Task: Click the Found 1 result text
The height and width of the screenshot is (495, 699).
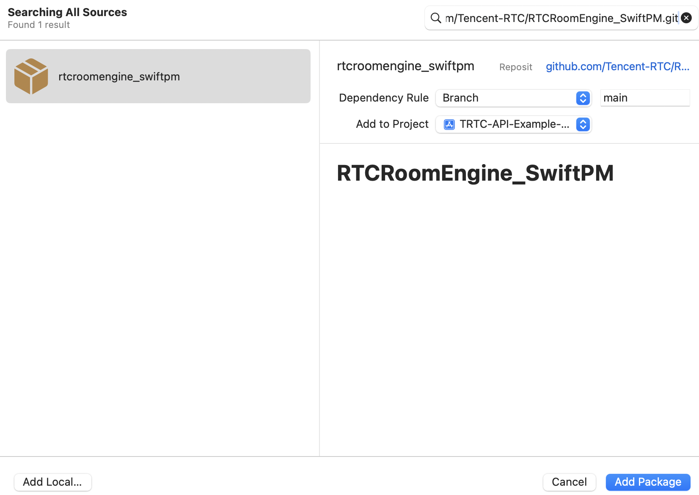Action: click(x=39, y=25)
